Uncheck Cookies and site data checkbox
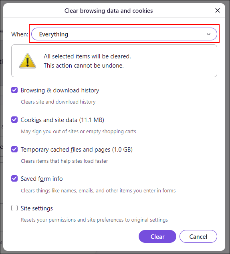The width and height of the screenshot is (230, 254). 14,120
